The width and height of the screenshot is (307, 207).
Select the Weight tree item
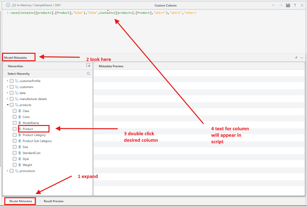click(x=27, y=165)
